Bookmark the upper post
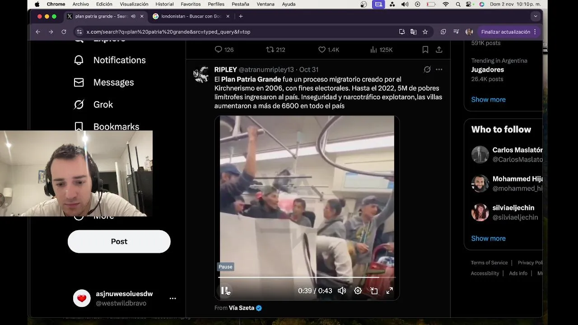This screenshot has height=325, width=578. 425,50
